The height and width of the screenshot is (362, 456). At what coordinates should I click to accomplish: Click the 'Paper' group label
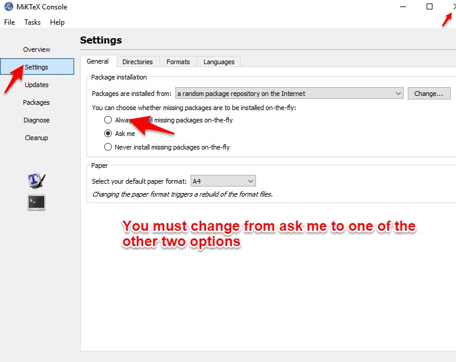[99, 165]
